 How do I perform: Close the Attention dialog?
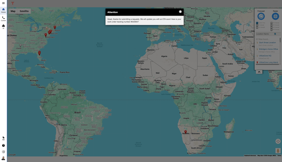coord(180,12)
